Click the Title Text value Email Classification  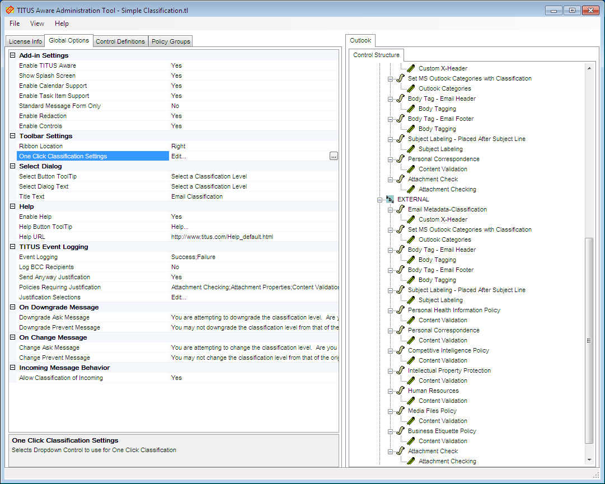point(197,196)
